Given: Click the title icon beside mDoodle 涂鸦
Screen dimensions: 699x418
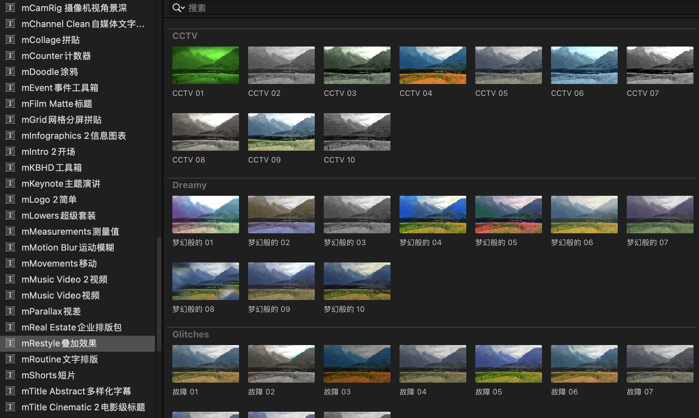Looking at the screenshot, I should tap(10, 72).
